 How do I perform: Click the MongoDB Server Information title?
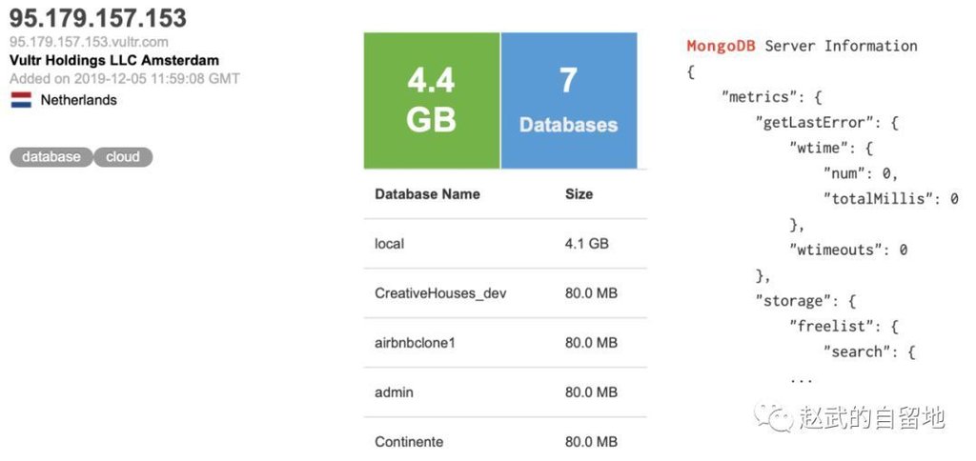[x=802, y=46]
